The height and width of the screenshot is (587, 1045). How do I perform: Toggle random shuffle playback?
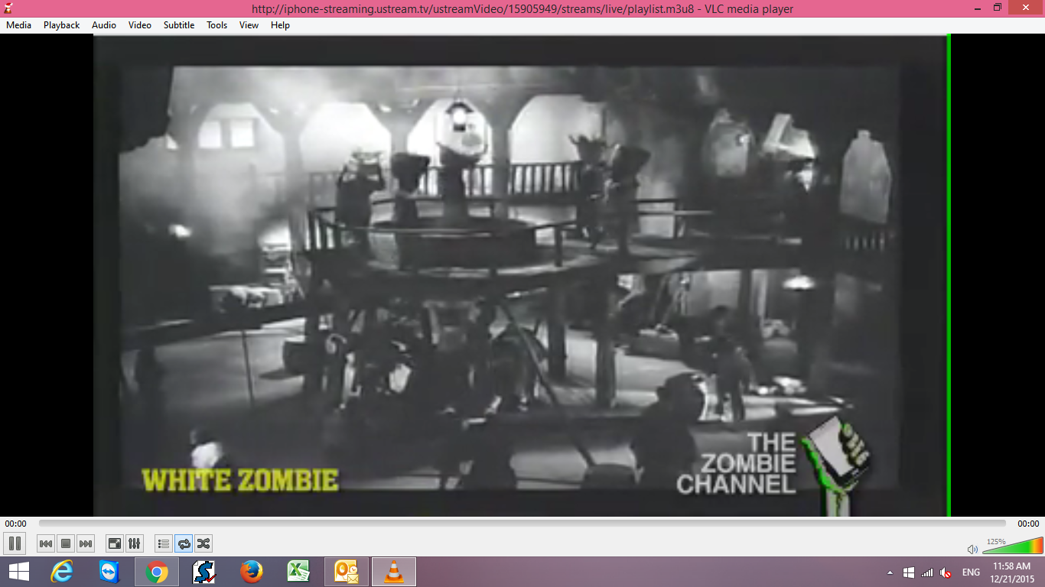pos(203,543)
